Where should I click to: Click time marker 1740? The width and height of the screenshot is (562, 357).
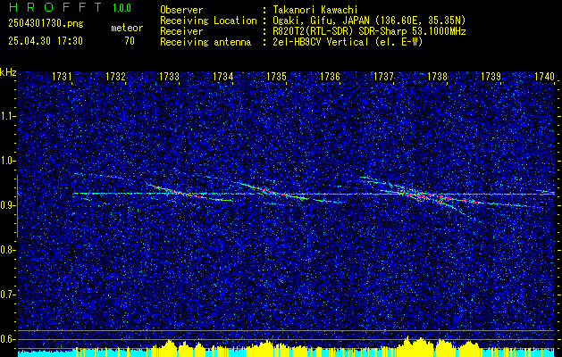tap(544, 76)
